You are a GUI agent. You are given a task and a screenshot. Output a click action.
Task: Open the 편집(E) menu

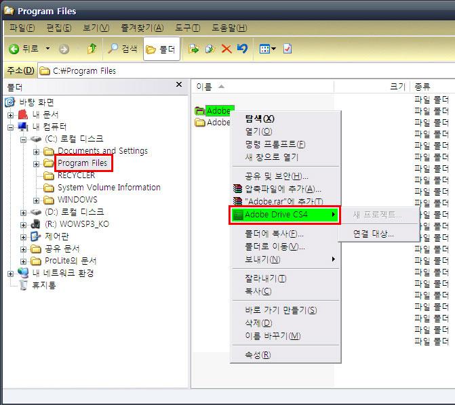click(59, 28)
